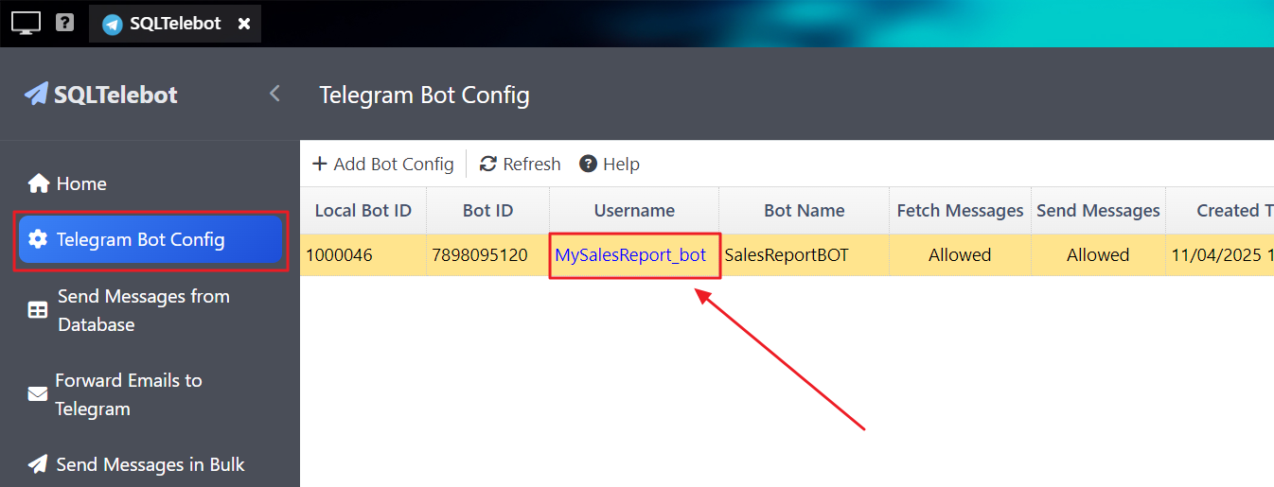Click the Send Messages in Bulk plane icon
This screenshot has width=1274, height=487.
(x=38, y=464)
